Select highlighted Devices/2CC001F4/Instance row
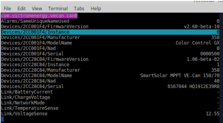This screenshot has width=223, height=123. 110,32
